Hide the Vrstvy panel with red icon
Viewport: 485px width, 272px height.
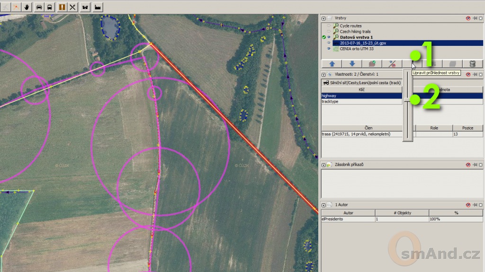(x=468, y=18)
